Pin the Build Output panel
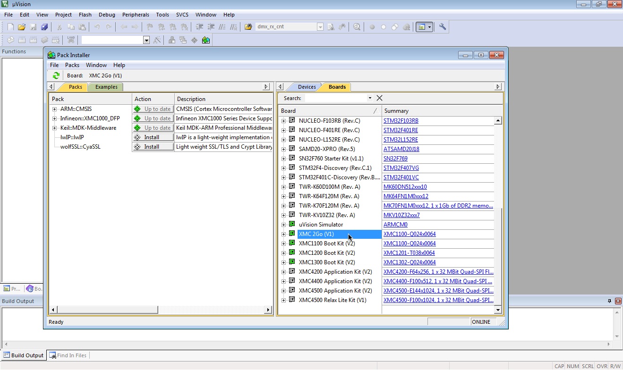 tap(610, 301)
